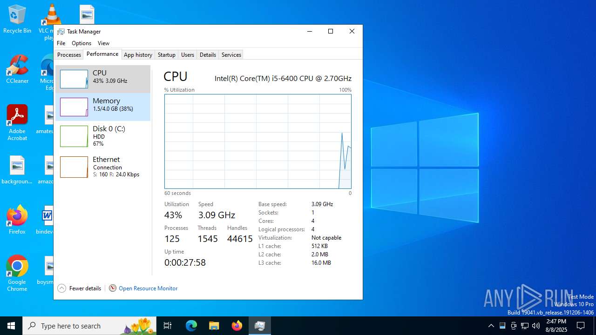Open the Options menu
596x335 pixels.
(x=81, y=43)
